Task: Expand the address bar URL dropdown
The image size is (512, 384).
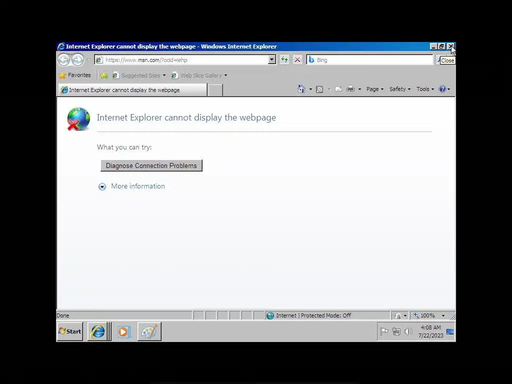Action: point(271,60)
